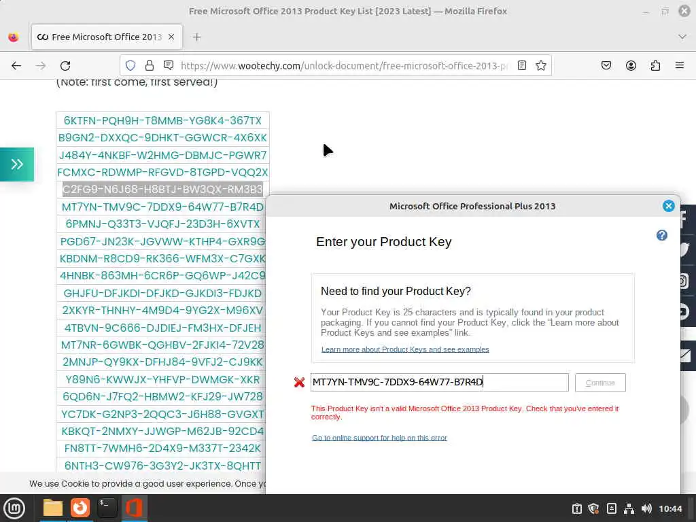Click the web page key row MT7YN-TMV9C-7DDX9-64W77-B7R4D
The height and width of the screenshot is (522, 696).
click(162, 207)
